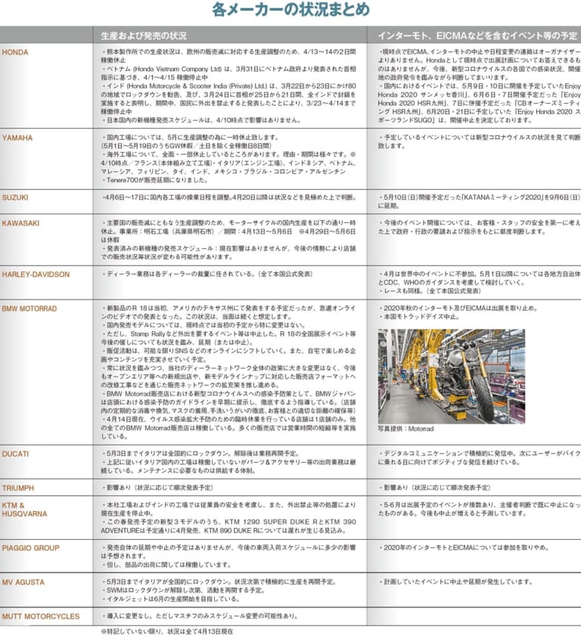
Task: Click the KTM events cell about 5-6月
Action: [x=479, y=509]
